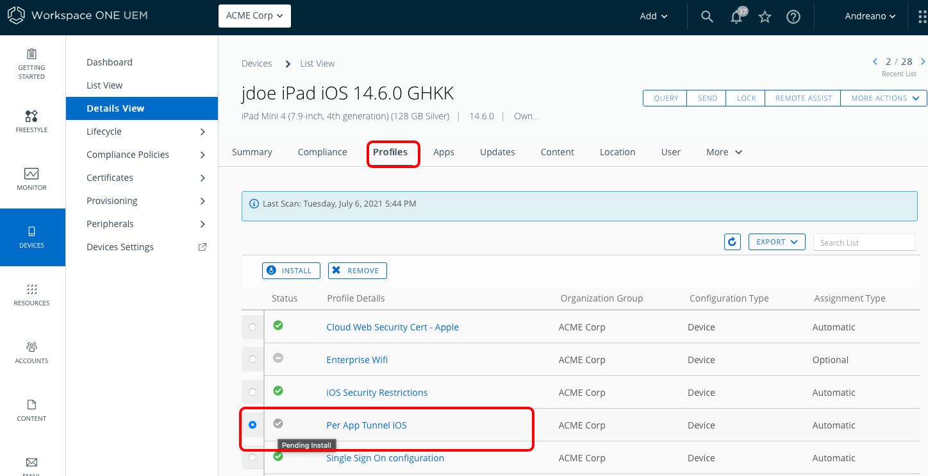Click the Search List input field
The height and width of the screenshot is (476, 928).
coord(864,242)
